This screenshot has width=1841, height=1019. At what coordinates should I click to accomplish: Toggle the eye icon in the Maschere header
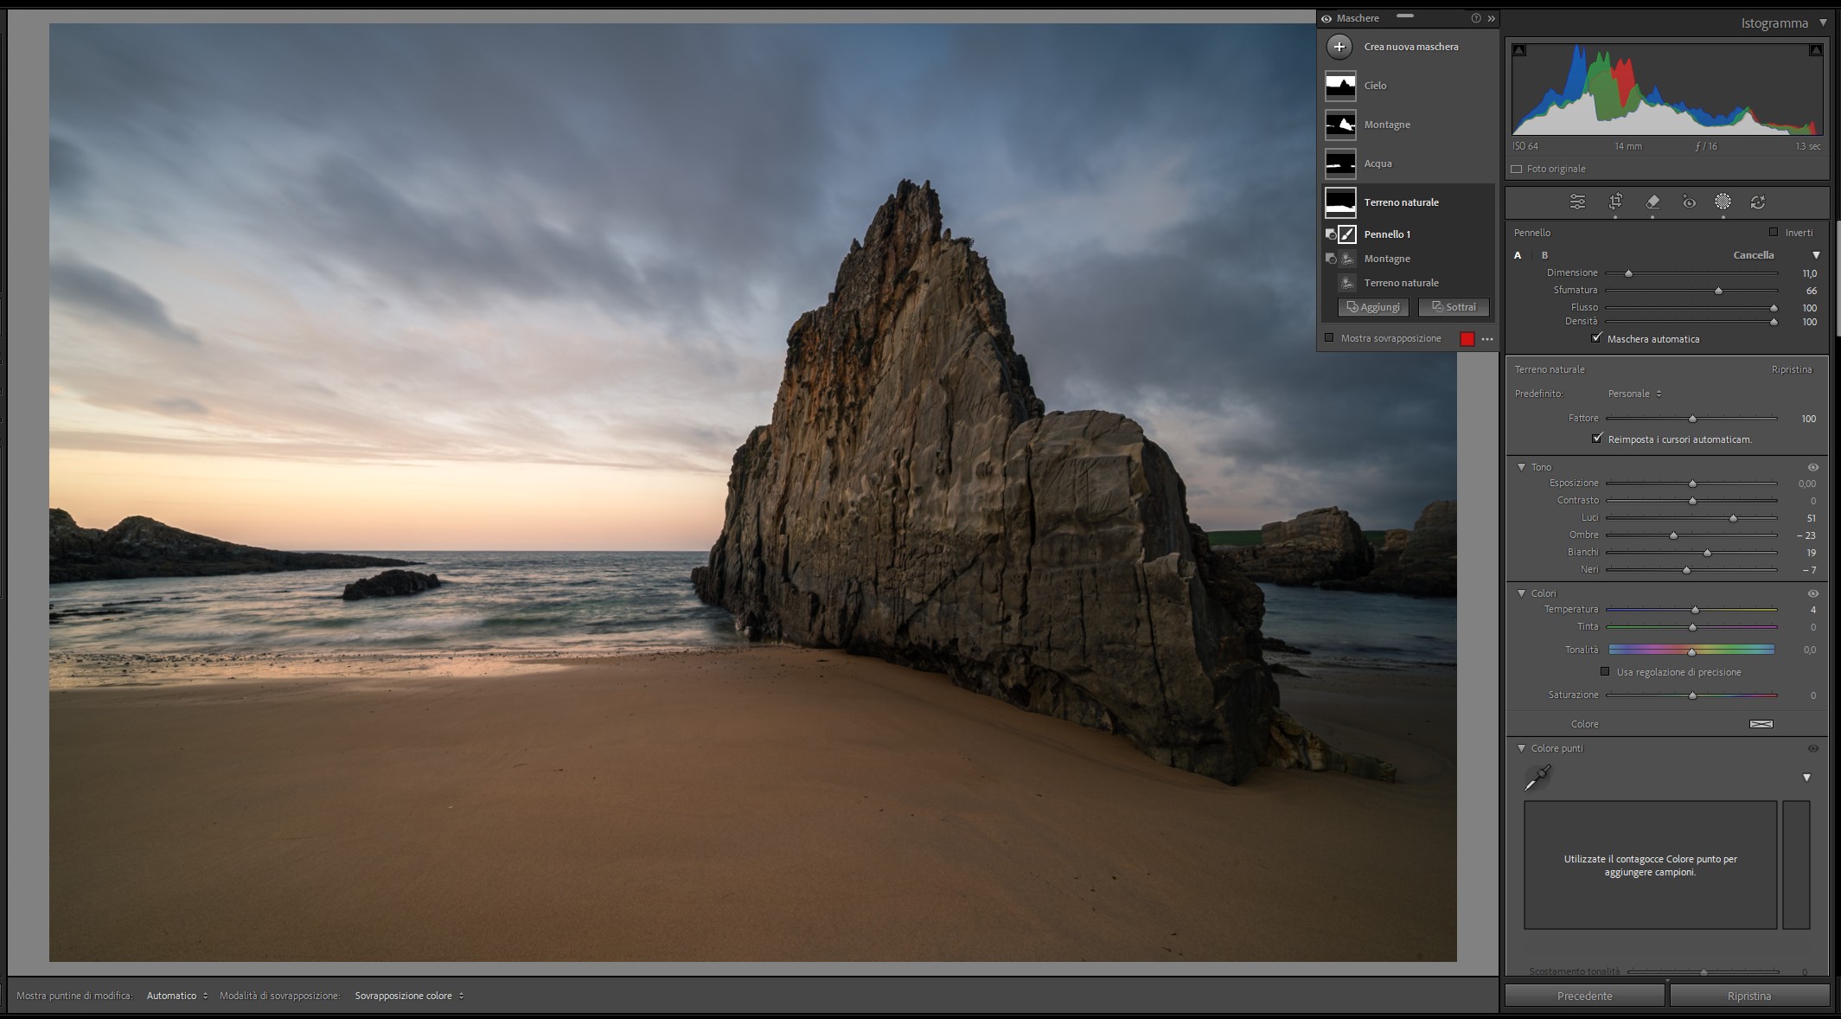(x=1326, y=18)
